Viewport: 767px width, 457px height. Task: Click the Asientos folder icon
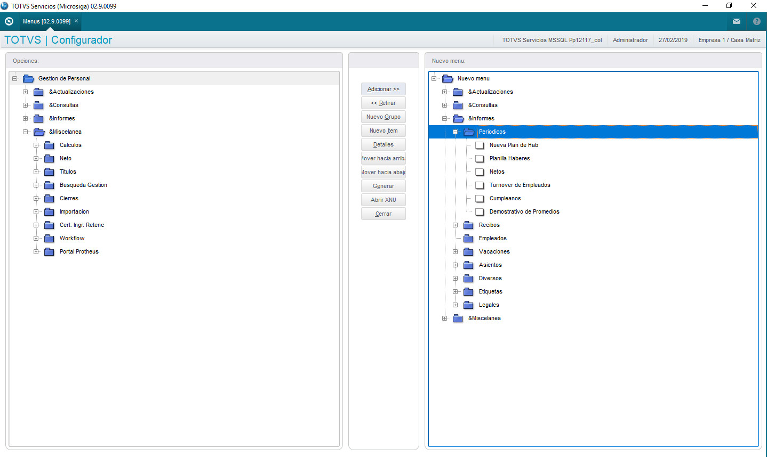468,265
